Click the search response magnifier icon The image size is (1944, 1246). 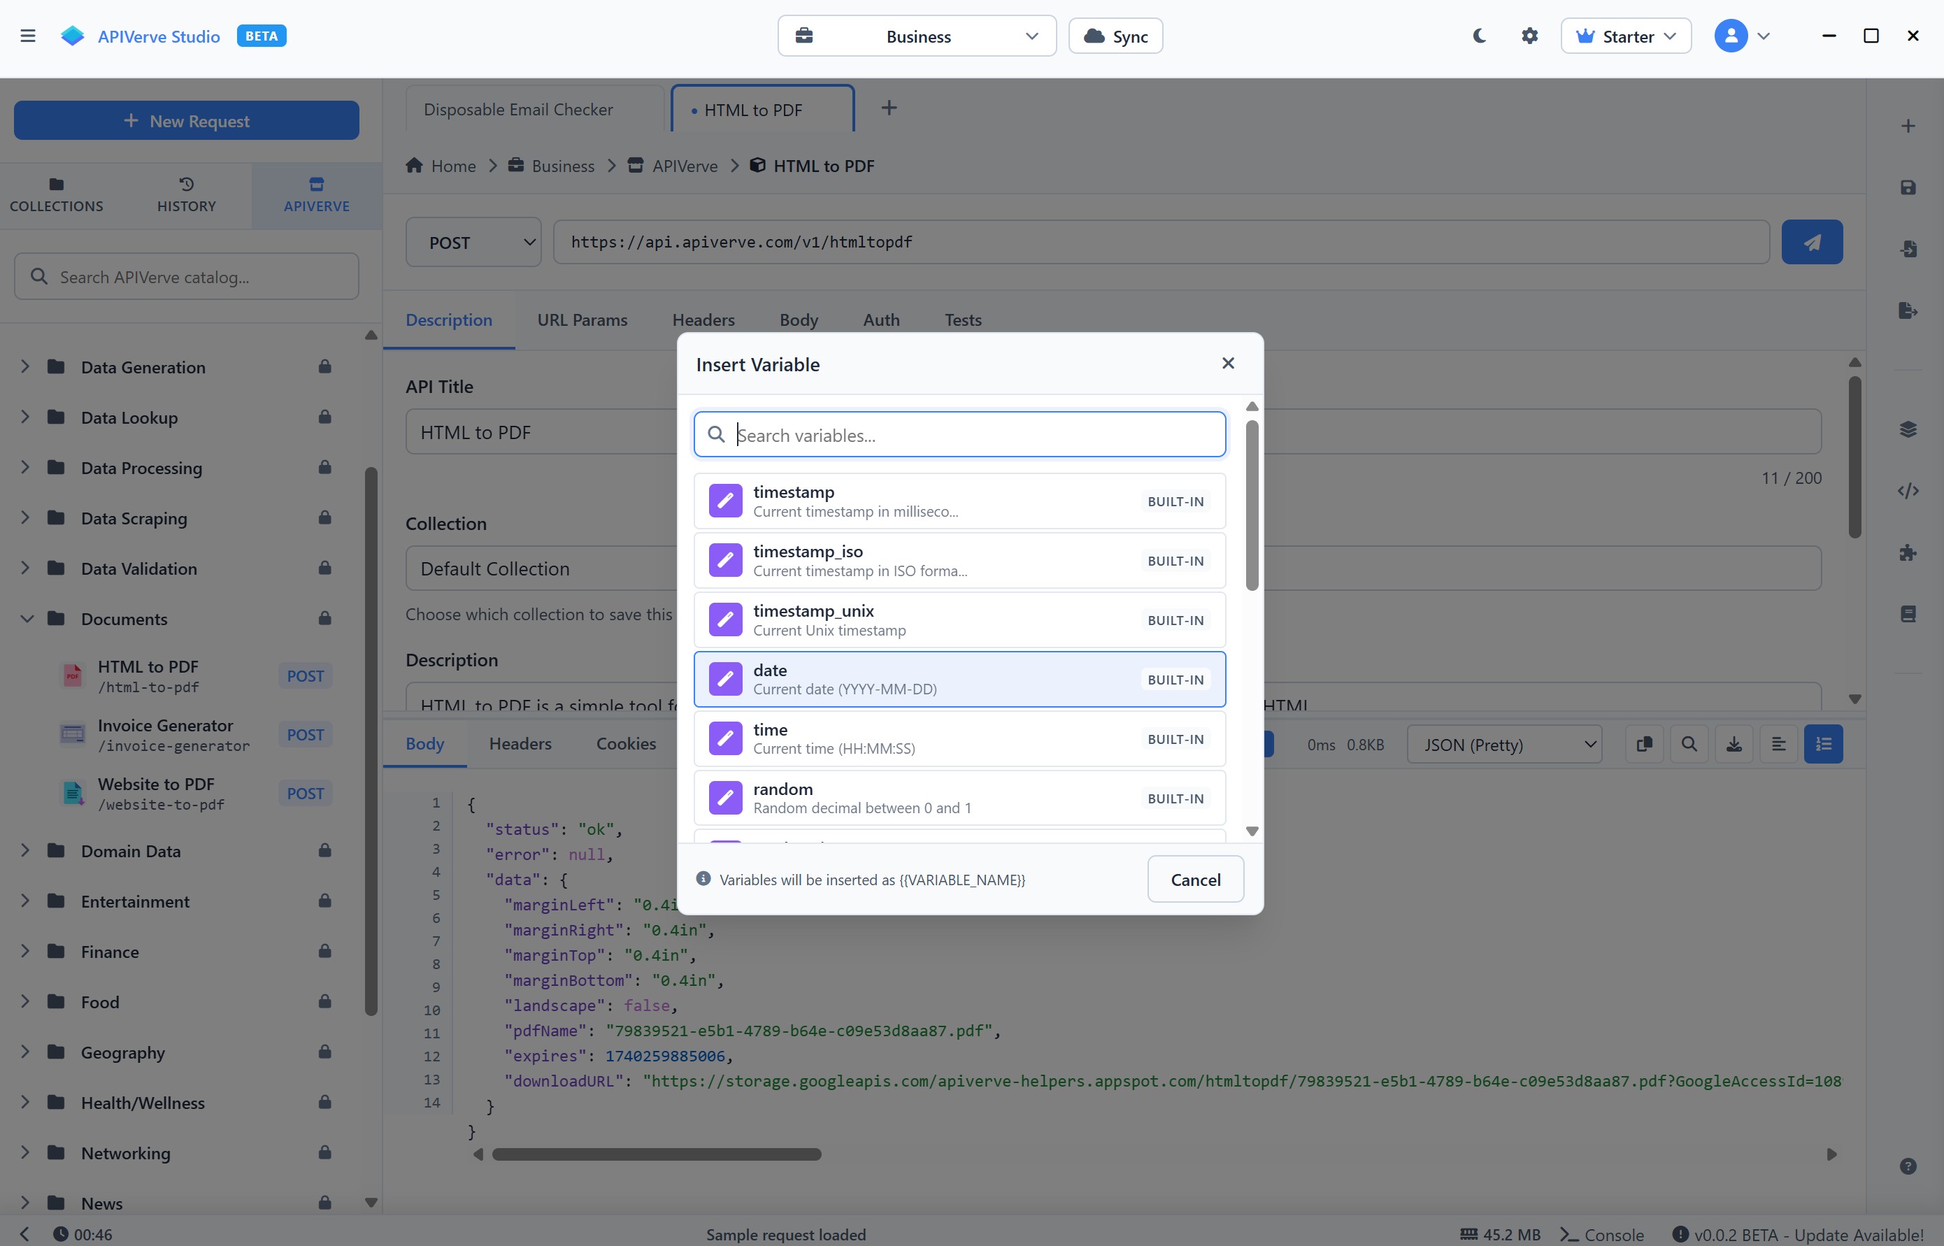click(1689, 745)
